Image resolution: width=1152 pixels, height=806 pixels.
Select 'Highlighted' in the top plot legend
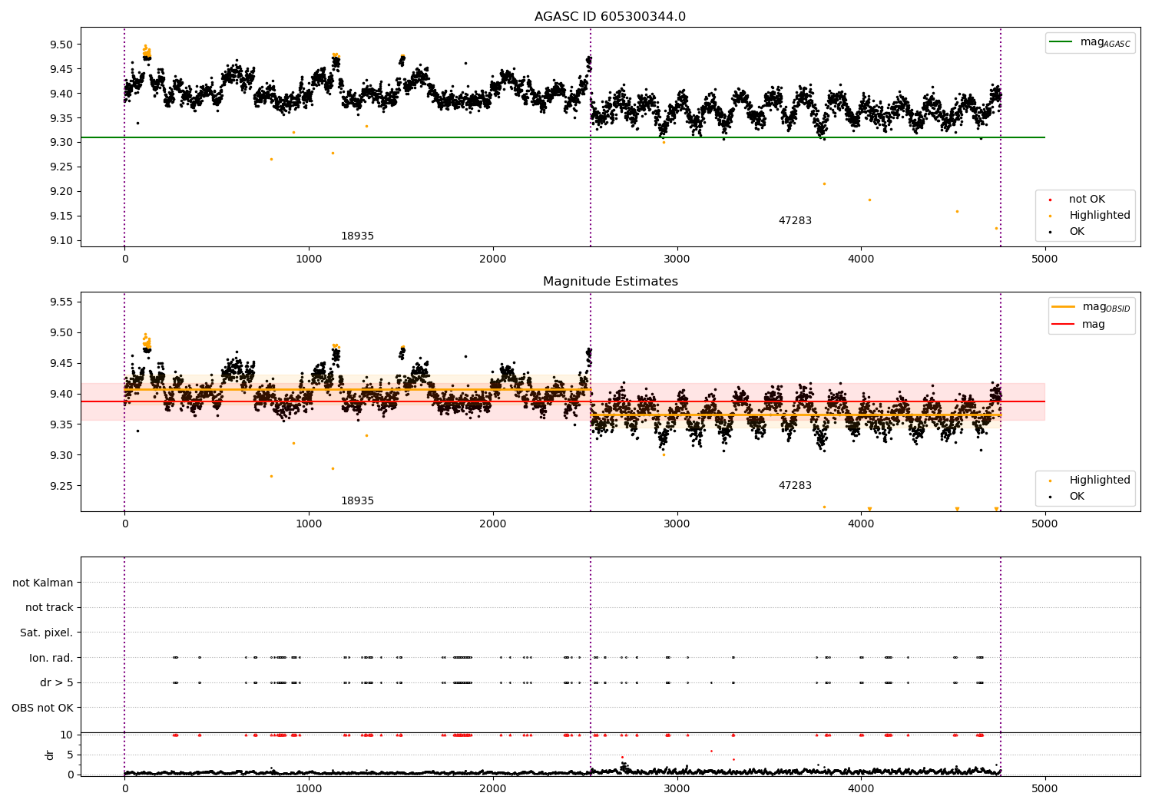tap(1100, 216)
